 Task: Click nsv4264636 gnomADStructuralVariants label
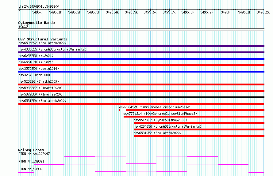[167, 126]
